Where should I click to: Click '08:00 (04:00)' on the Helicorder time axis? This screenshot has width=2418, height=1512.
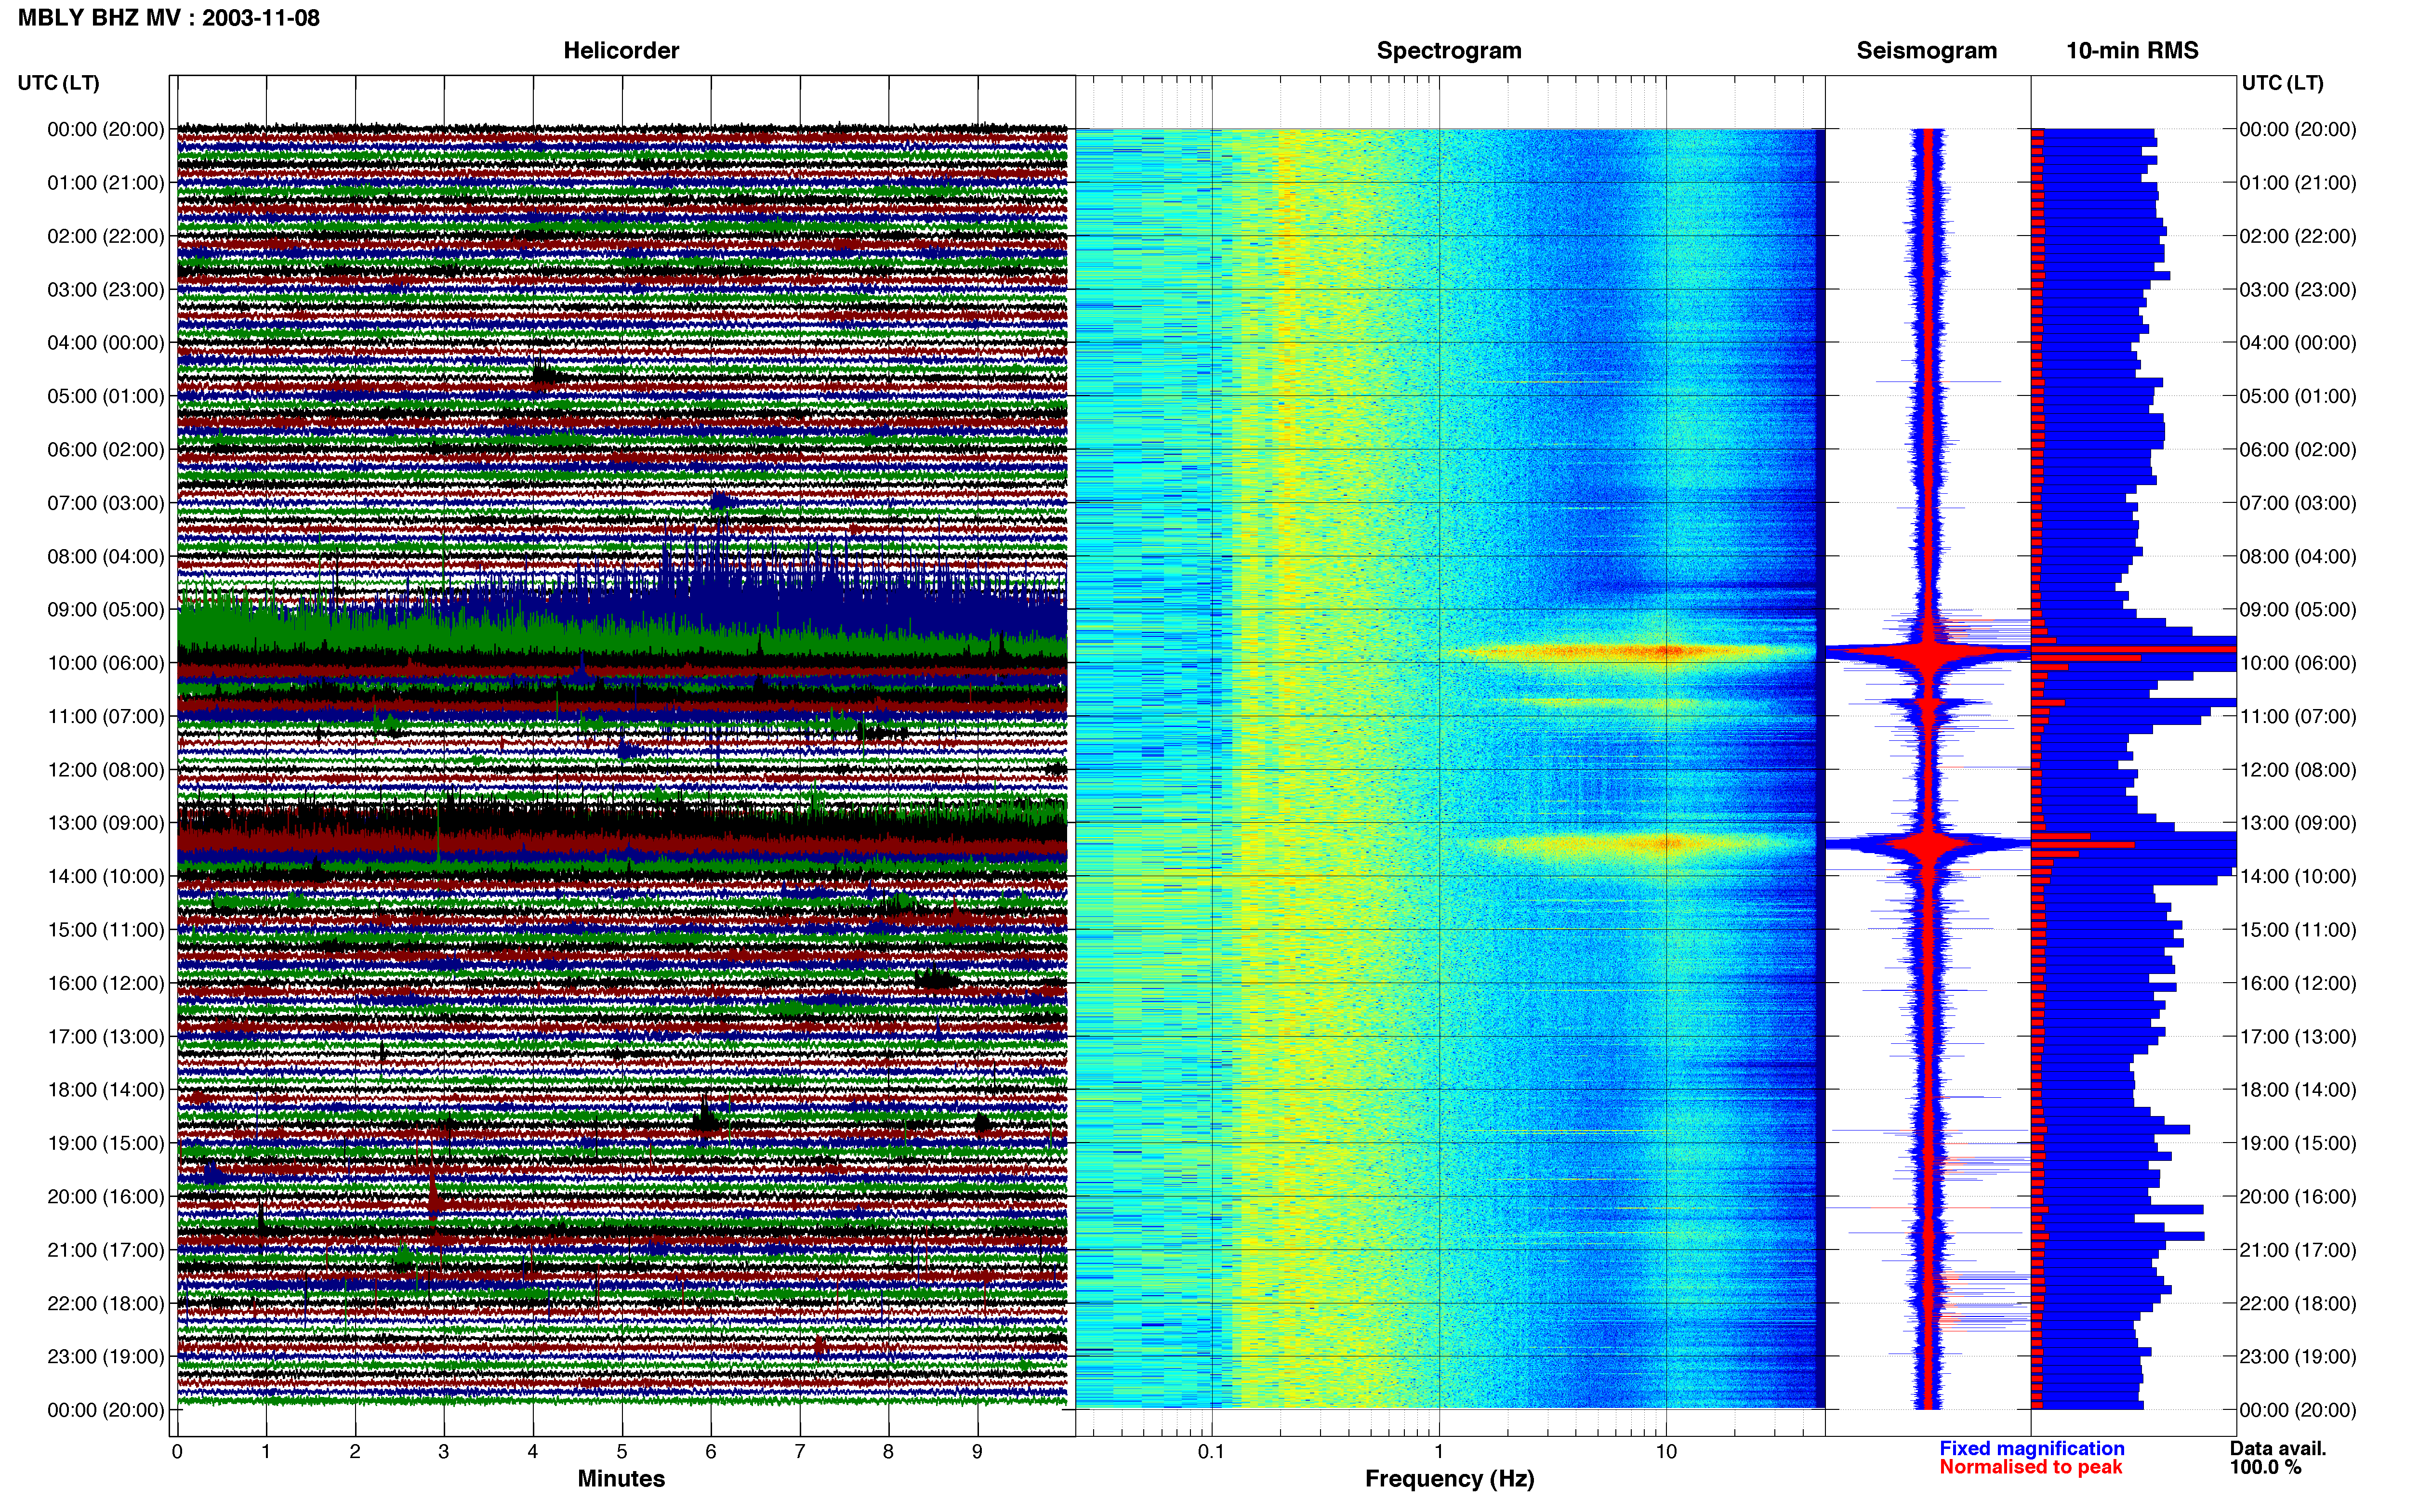click(x=106, y=556)
